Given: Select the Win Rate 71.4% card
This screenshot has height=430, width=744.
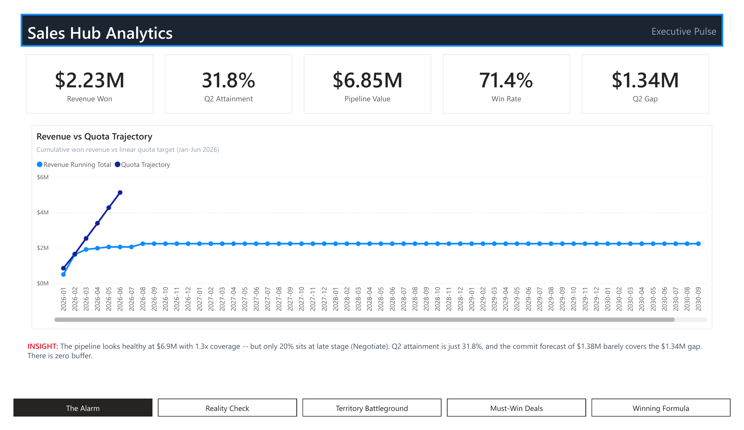Looking at the screenshot, I should [x=506, y=84].
